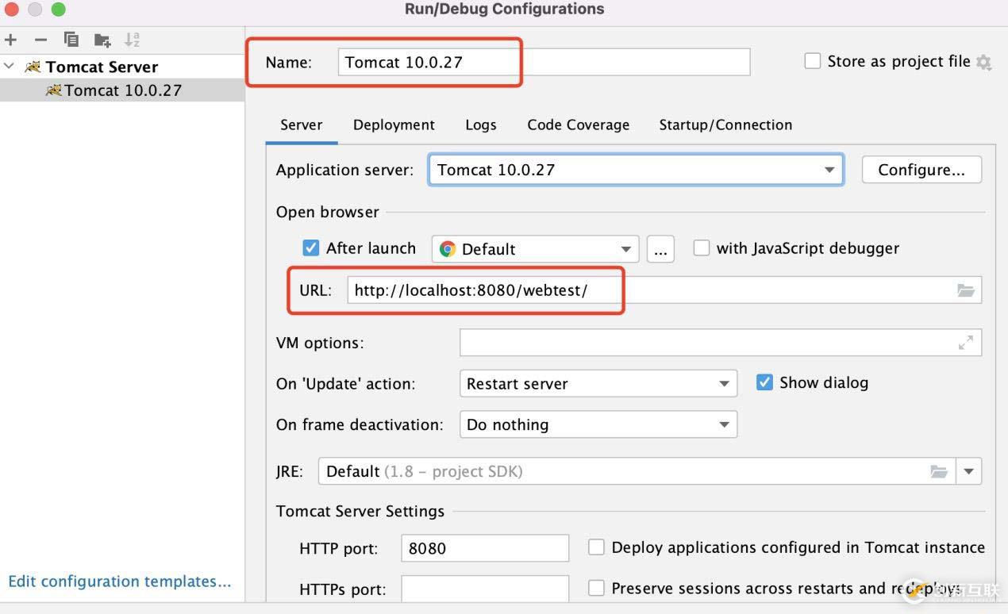The image size is (1008, 614).
Task: Switch to the Deployment tab
Action: click(394, 125)
